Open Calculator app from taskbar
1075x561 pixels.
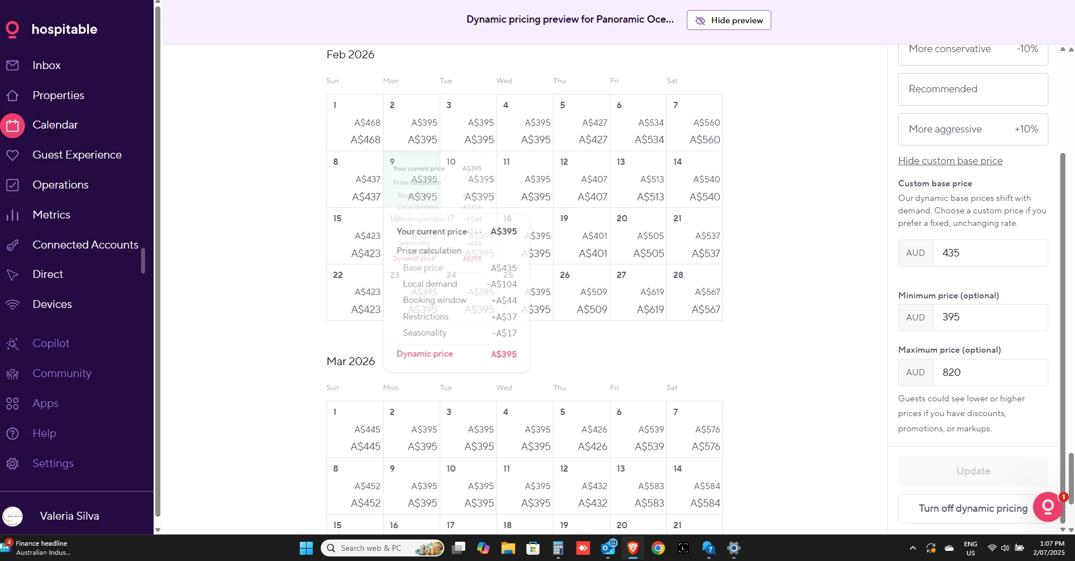558,548
